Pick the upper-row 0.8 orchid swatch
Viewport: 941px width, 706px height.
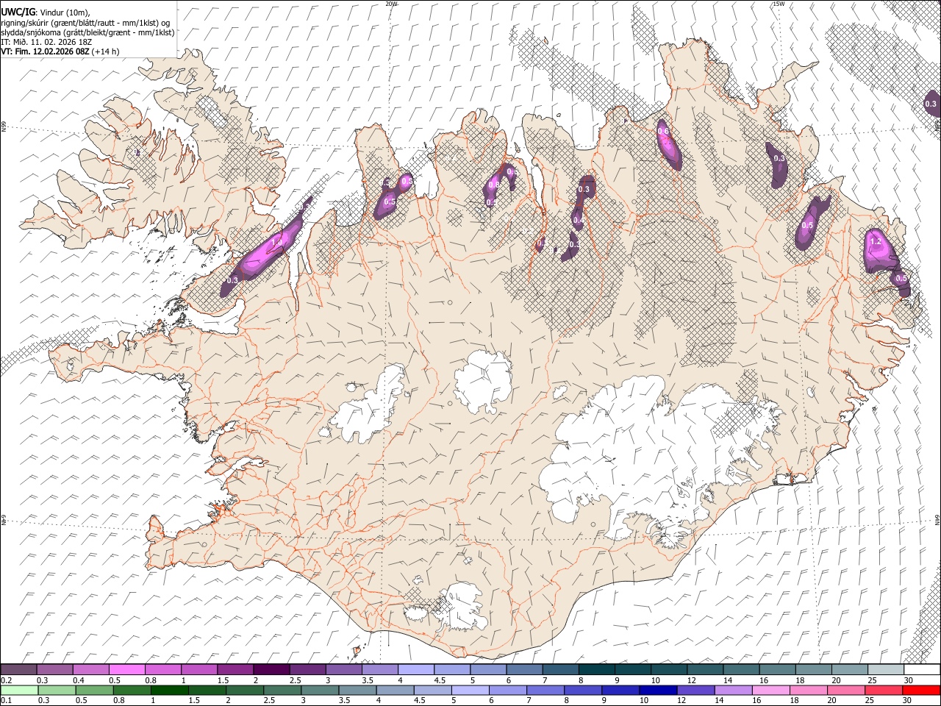coord(163,669)
